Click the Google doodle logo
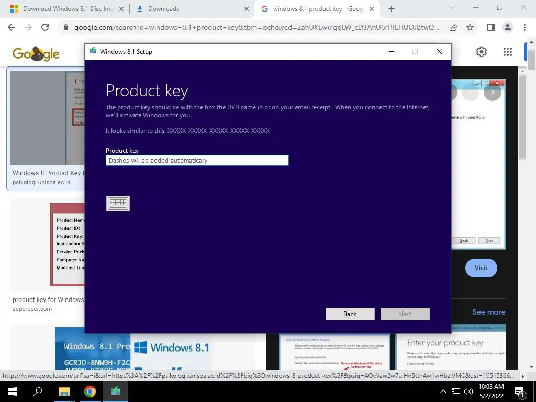The height and width of the screenshot is (402, 536). (36, 54)
